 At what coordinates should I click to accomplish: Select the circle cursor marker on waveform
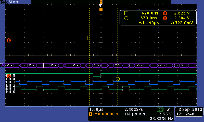[x=118, y=79]
